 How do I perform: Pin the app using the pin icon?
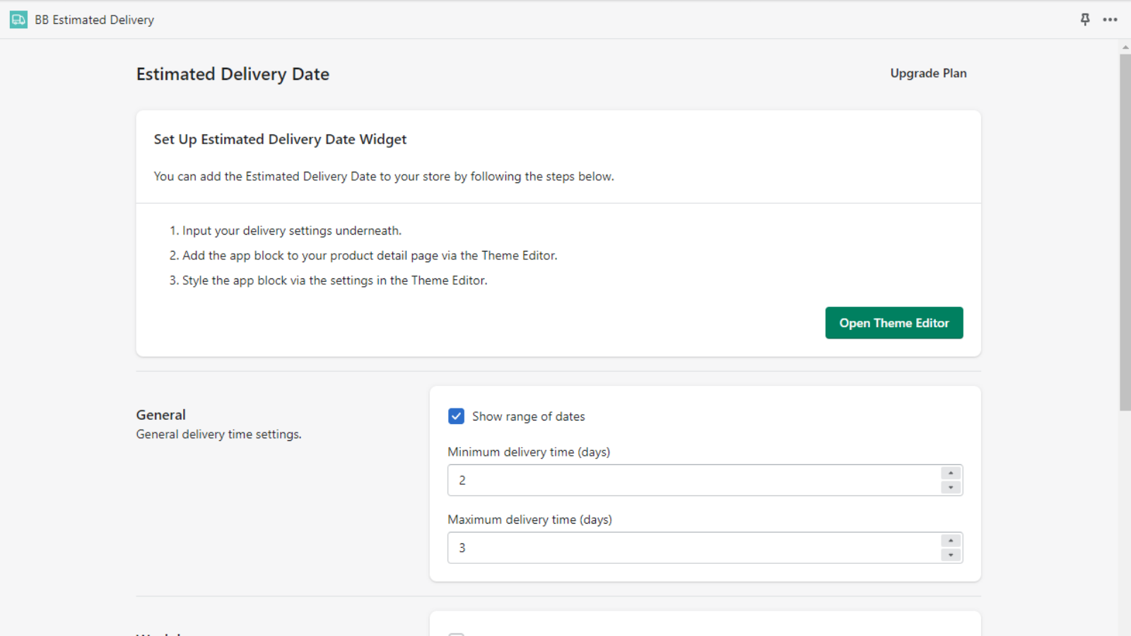[x=1085, y=20]
